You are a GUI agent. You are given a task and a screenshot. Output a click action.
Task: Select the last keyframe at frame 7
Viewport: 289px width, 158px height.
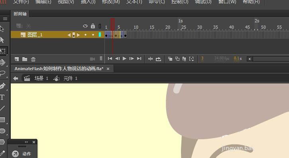coord(125,35)
